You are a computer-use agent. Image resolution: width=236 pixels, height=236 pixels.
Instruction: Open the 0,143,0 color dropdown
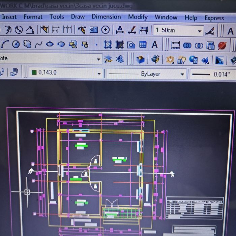click(x=66, y=73)
